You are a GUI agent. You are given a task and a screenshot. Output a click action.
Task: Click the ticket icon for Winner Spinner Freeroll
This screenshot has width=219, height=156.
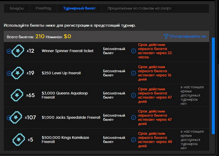point(18,51)
